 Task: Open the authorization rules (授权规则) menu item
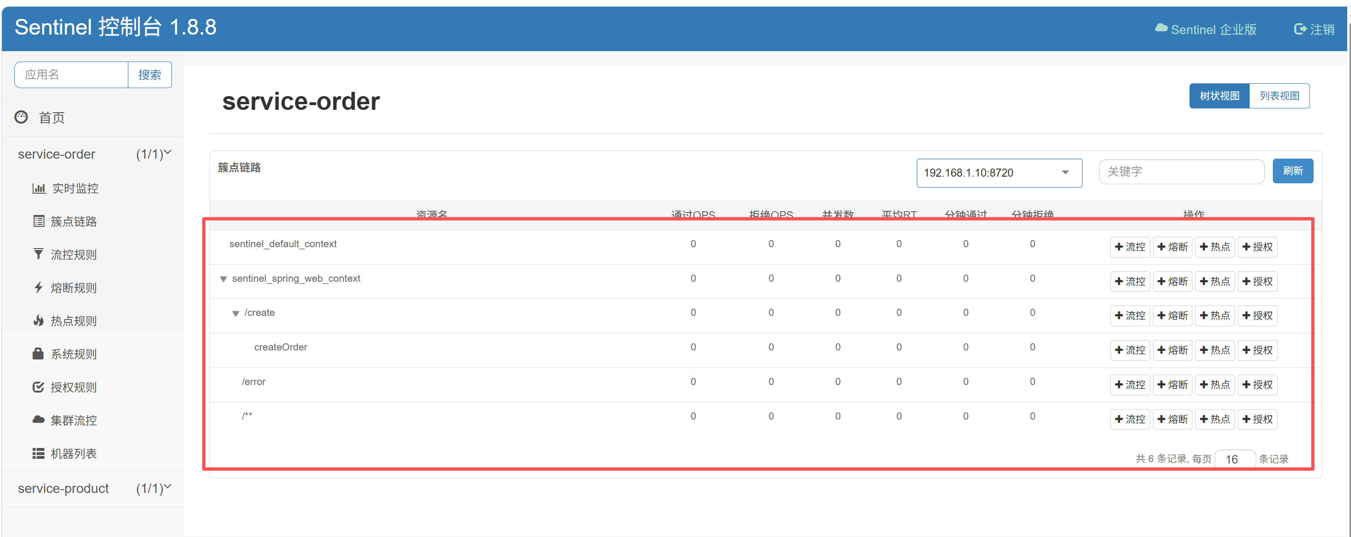pos(73,387)
